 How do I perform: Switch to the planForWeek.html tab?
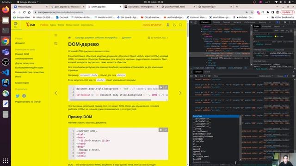[179, 6]
